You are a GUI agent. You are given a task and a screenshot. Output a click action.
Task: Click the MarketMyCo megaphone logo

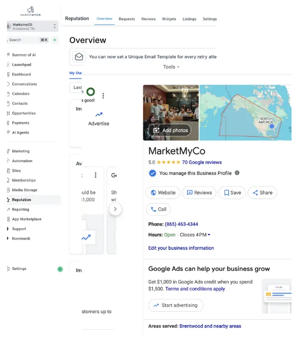[x=31, y=11]
